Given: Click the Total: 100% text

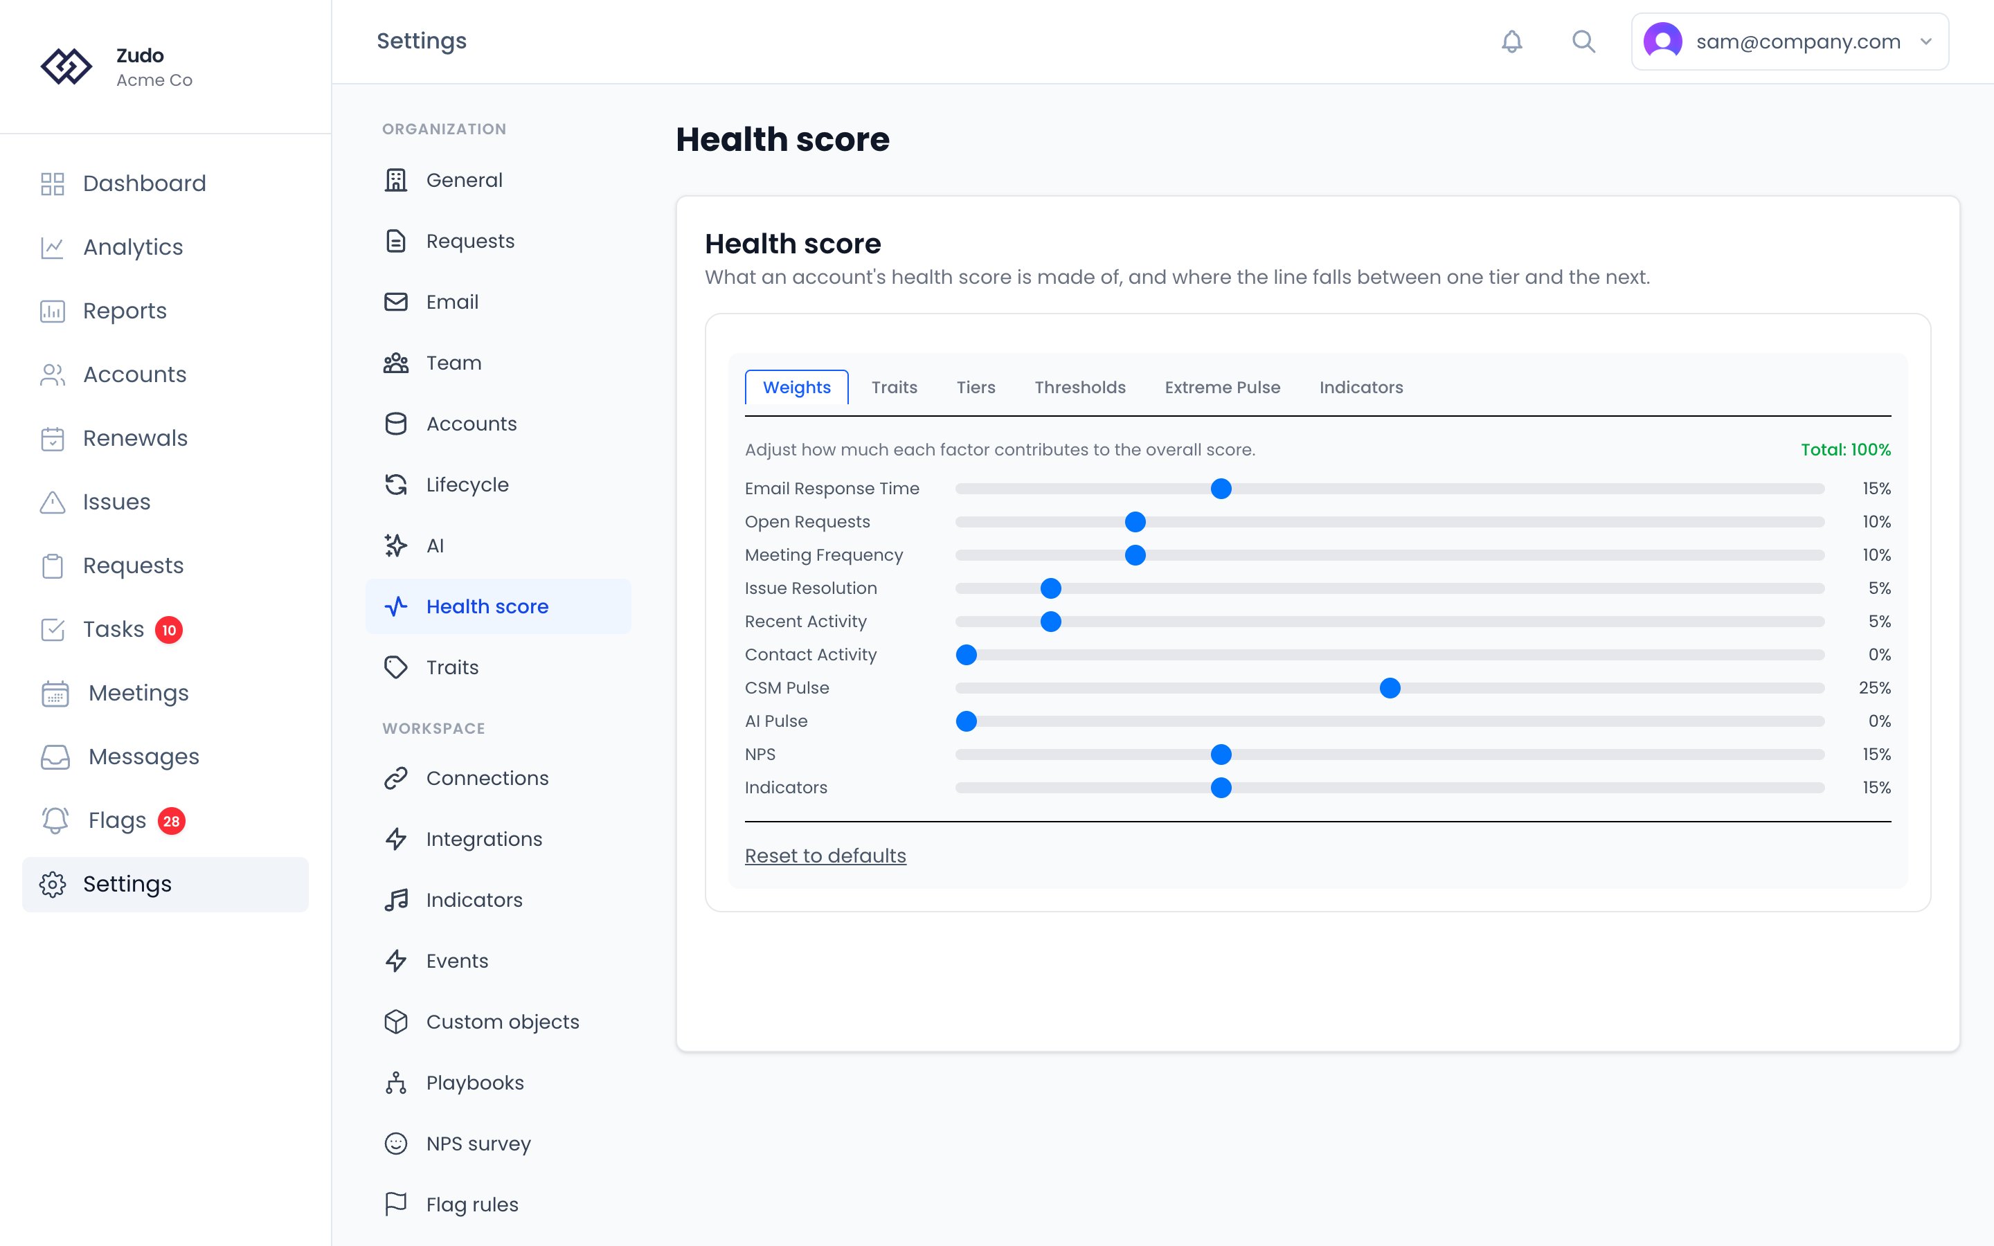Looking at the screenshot, I should point(1846,450).
